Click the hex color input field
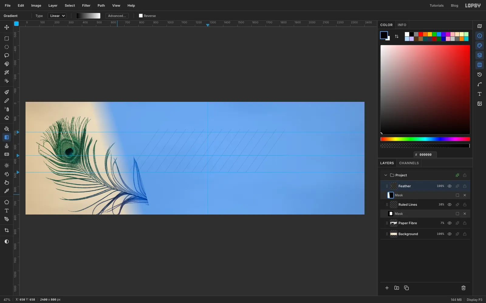486x303 pixels. click(425, 155)
